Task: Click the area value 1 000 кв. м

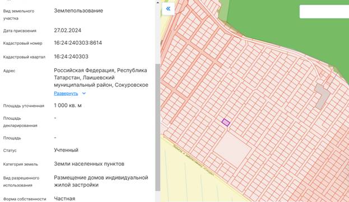Action: point(68,106)
